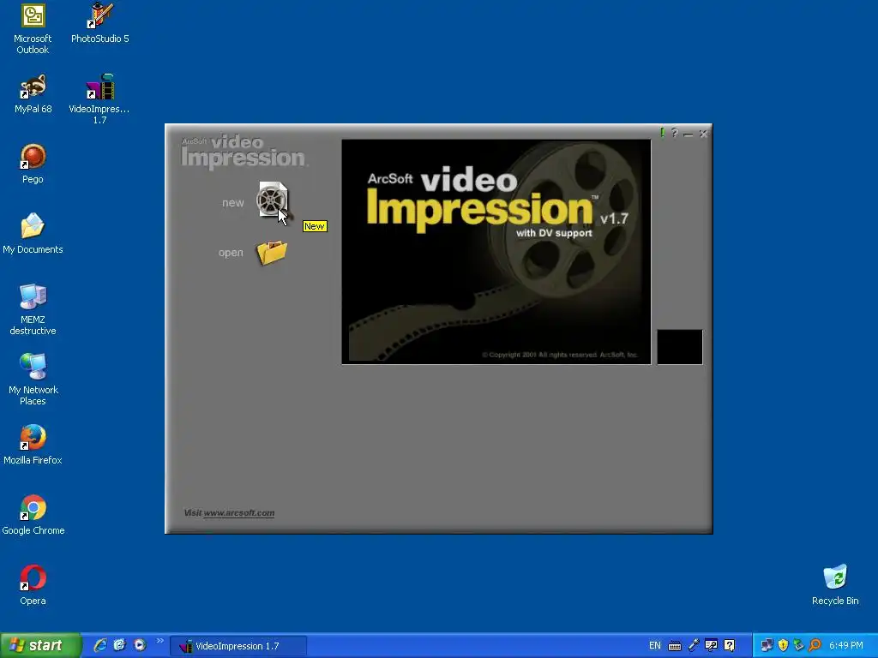Click the Safely Remove Hardware tray icon
Viewport: 878px width, 658px height.
click(799, 645)
